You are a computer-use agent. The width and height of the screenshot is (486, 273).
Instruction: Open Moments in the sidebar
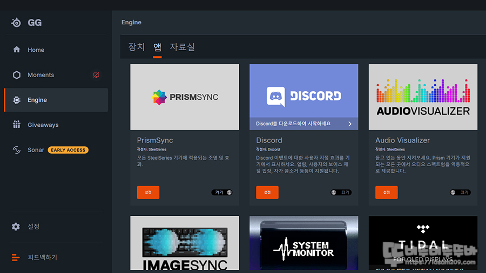pos(56,75)
